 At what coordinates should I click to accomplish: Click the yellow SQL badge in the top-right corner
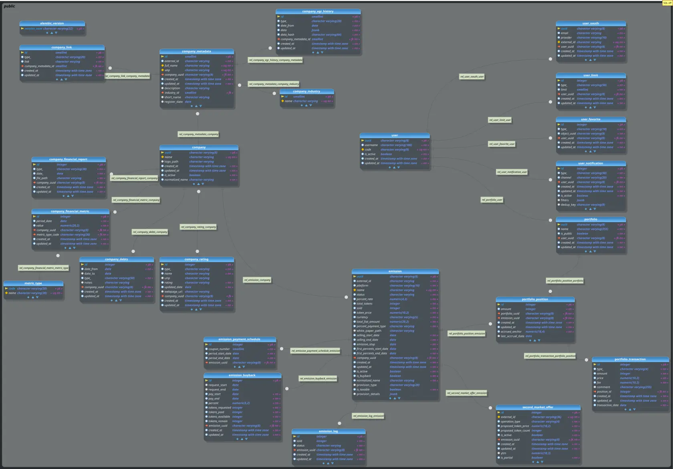click(x=667, y=2)
